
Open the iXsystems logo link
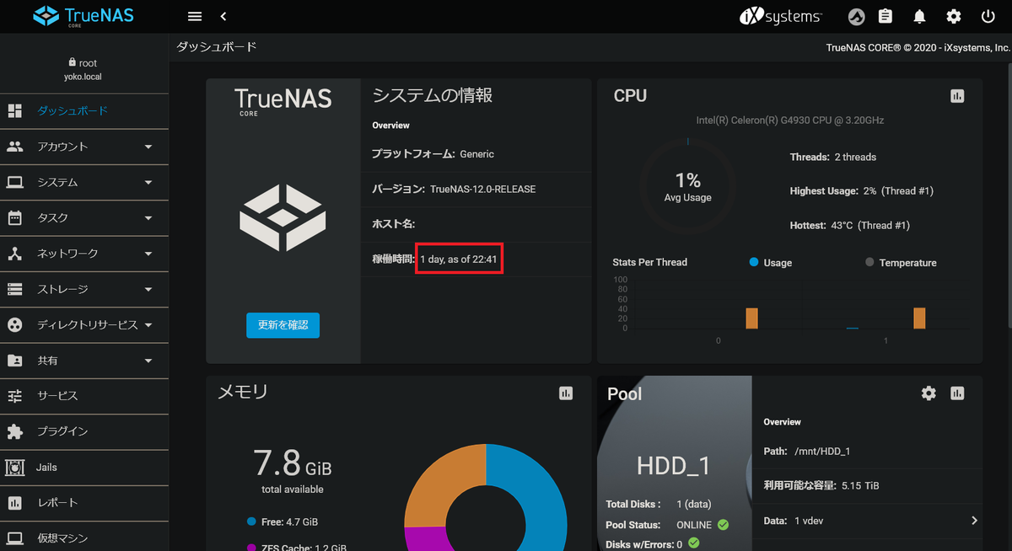coord(781,16)
